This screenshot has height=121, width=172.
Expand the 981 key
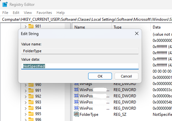pos(25,27)
